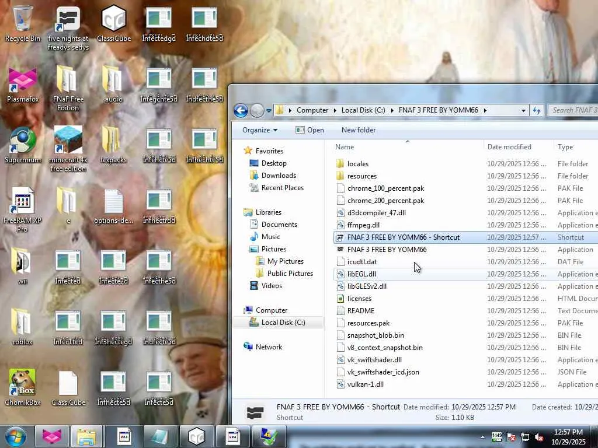
Task: Click the Windows Start orb
Action: [15, 436]
